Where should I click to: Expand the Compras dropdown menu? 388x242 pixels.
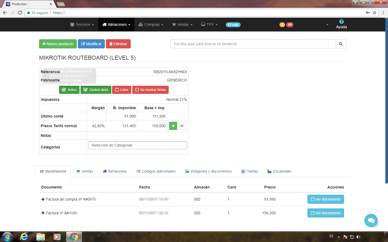[x=151, y=25]
